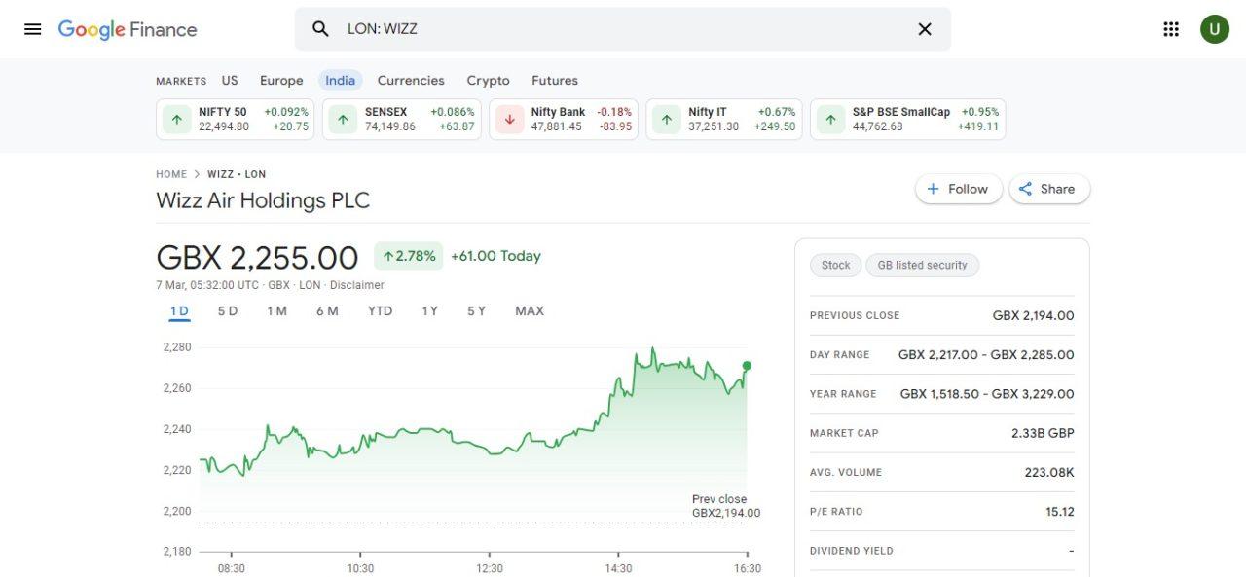Open the hamburger main menu

(x=33, y=29)
